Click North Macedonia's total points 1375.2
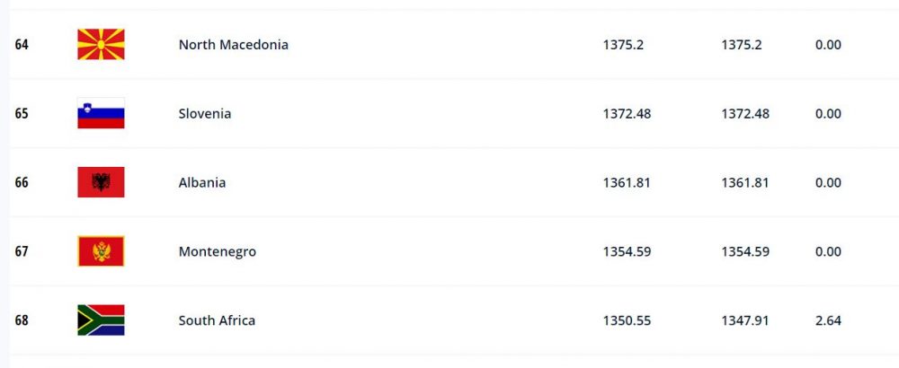Viewport: 899px width, 368px height. coord(623,45)
